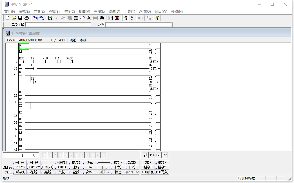Image resolution: width=294 pixels, height=183 pixels.
Task: Click the (END) shift function key
Action: [x=62, y=167]
